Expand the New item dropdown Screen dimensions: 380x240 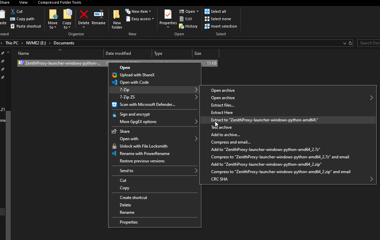139,11
